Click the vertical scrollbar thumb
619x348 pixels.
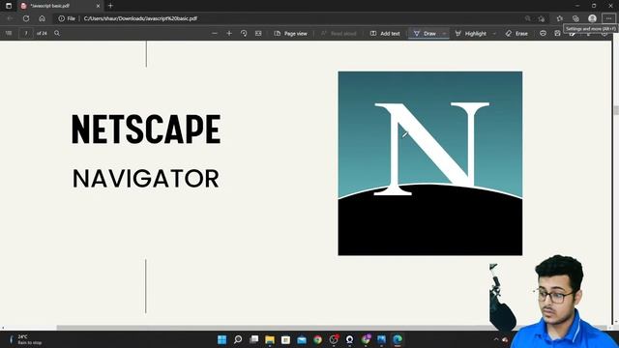616,110
